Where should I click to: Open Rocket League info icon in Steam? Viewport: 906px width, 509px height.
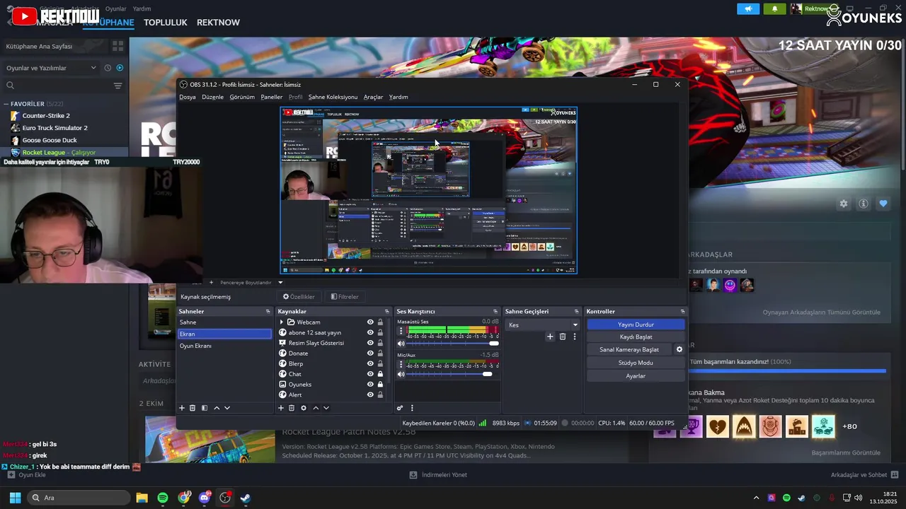(x=864, y=204)
